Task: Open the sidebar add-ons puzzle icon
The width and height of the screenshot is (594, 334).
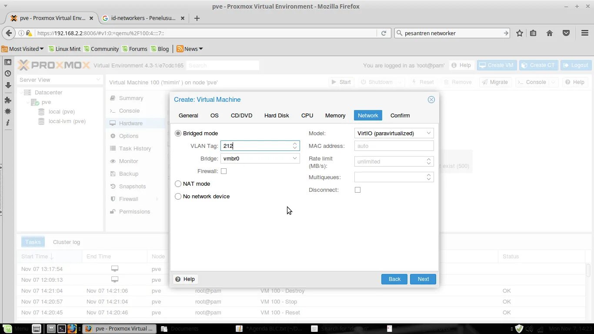Action: pos(8,100)
